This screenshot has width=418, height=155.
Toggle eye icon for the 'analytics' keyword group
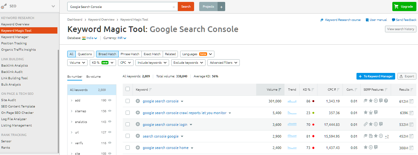(x=110, y=122)
